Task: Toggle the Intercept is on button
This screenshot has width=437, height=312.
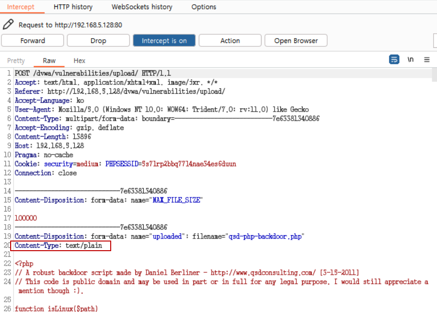Action: pyautogui.click(x=164, y=41)
